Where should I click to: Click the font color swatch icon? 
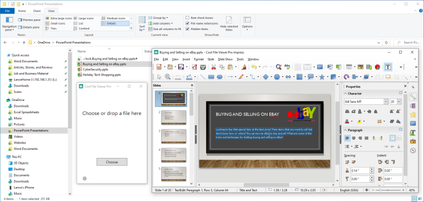pos(347,121)
